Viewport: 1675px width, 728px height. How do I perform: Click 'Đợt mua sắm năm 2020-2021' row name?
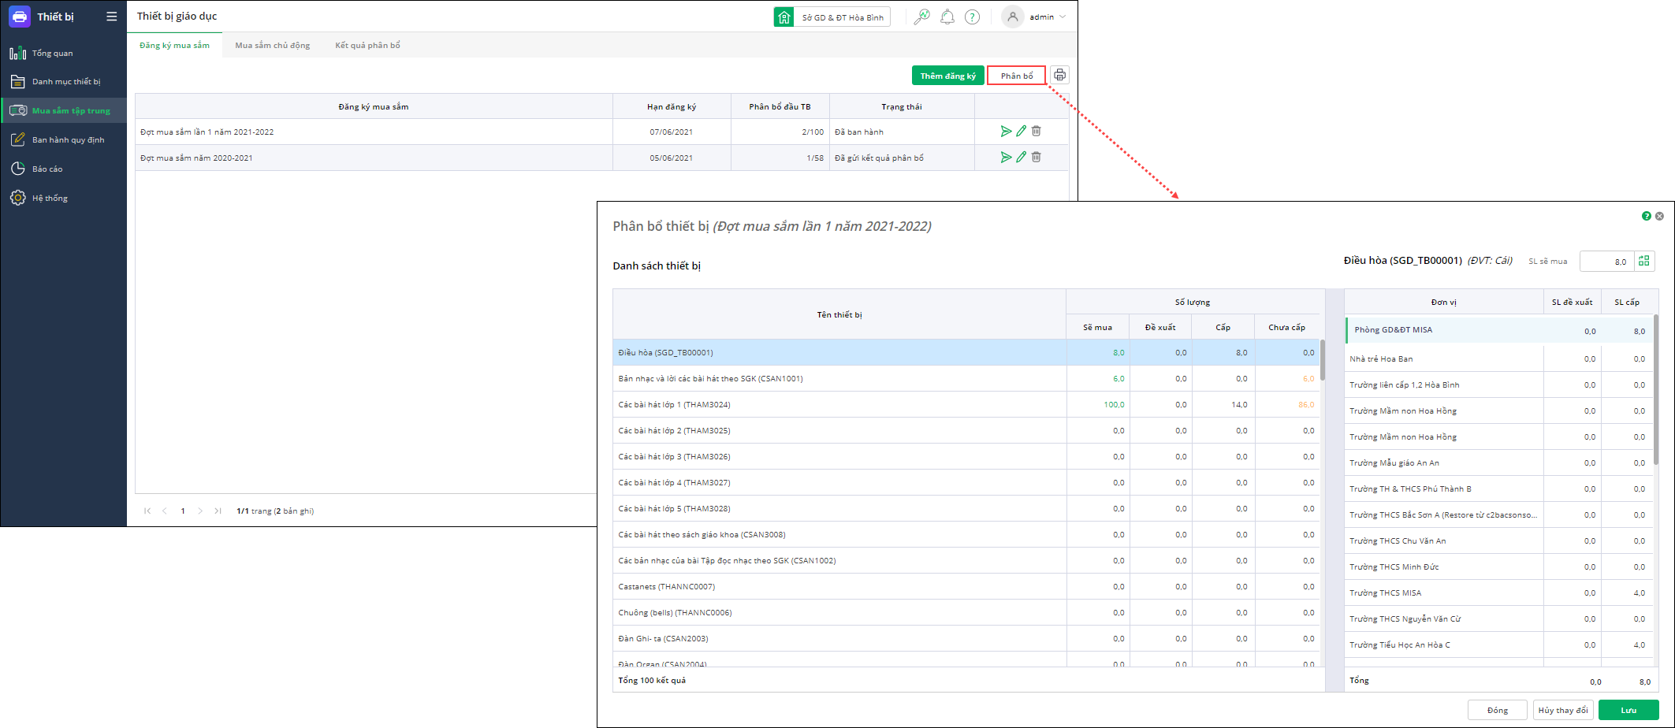click(196, 158)
